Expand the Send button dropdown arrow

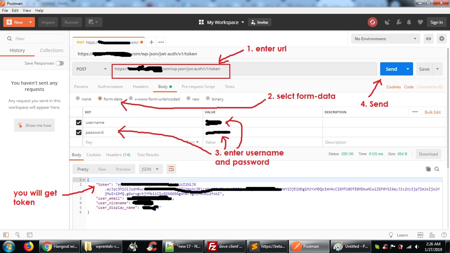pos(408,69)
